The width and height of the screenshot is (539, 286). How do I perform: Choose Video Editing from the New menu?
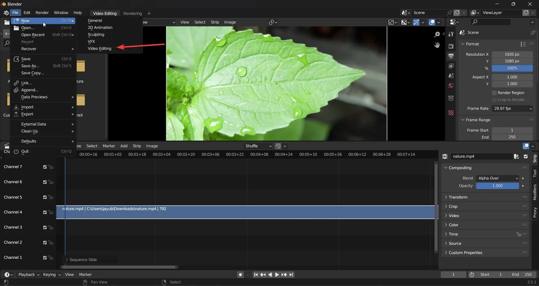(100, 48)
